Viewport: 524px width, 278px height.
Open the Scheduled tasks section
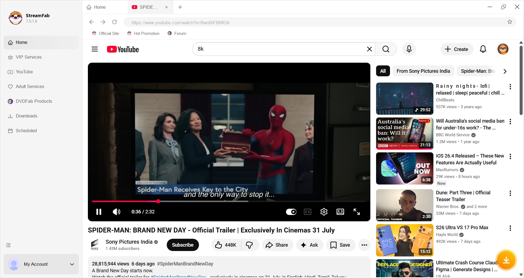point(26,131)
